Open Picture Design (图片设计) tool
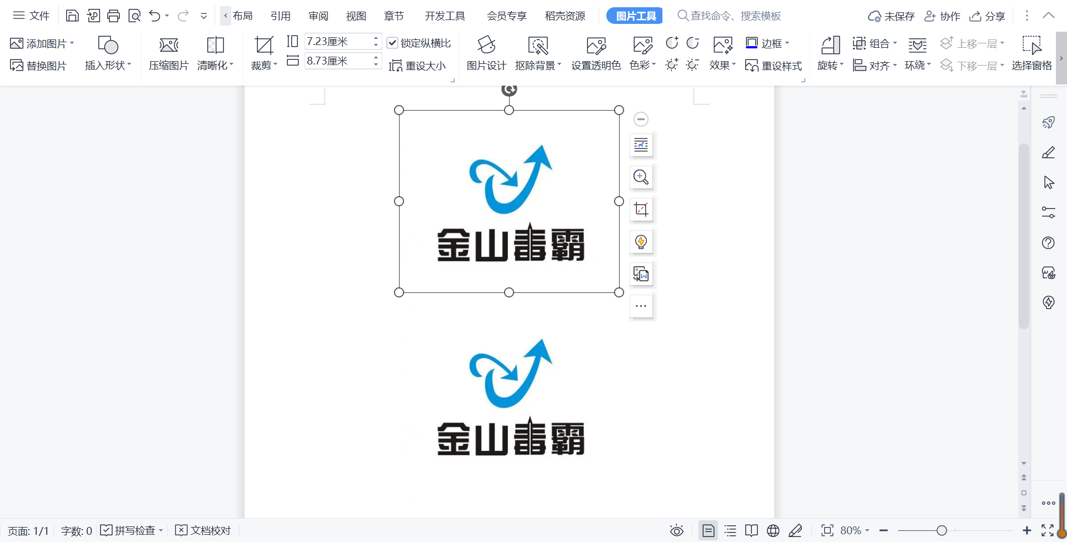1067x542 pixels. (x=486, y=54)
